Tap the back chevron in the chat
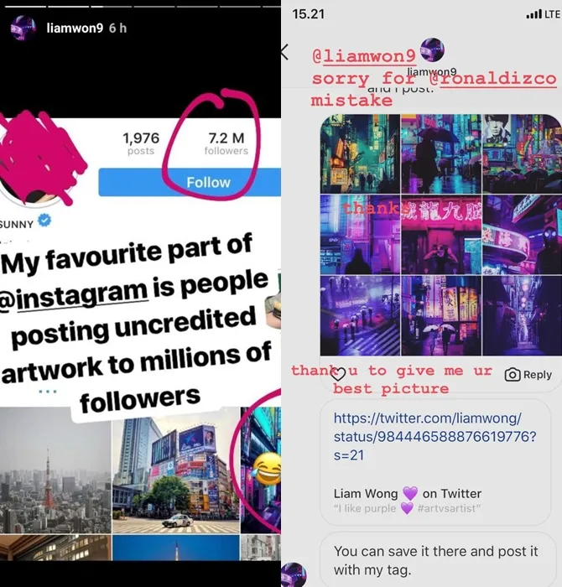The image size is (562, 587). coord(285,52)
